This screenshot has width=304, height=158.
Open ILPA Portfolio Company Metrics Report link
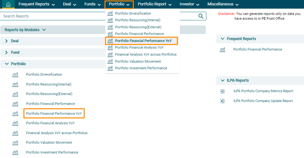coord(263,91)
